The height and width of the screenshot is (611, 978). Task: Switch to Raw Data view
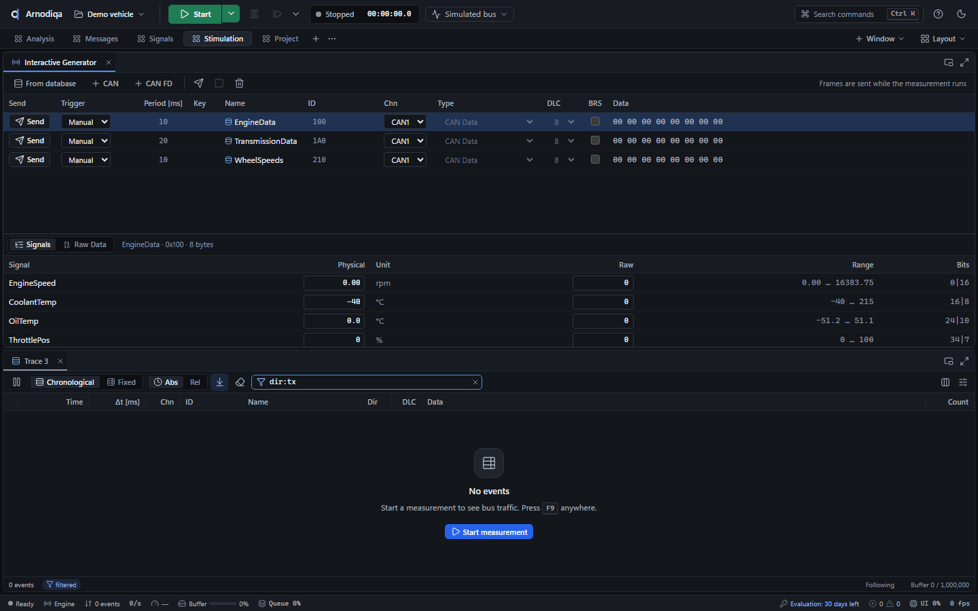(x=85, y=244)
